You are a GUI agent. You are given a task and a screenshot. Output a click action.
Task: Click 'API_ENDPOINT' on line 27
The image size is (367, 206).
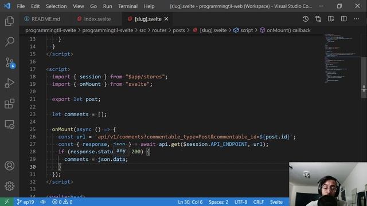(229, 144)
